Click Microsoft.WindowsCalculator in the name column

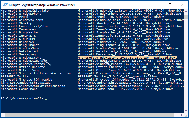25,10
